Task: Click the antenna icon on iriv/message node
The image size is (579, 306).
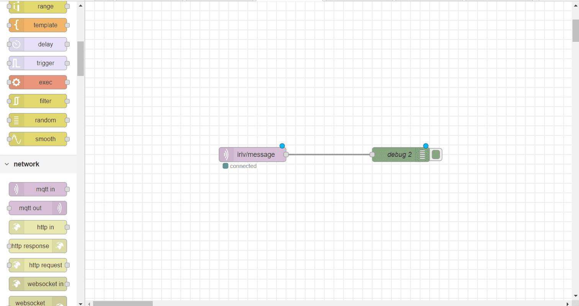Action: pyautogui.click(x=226, y=154)
